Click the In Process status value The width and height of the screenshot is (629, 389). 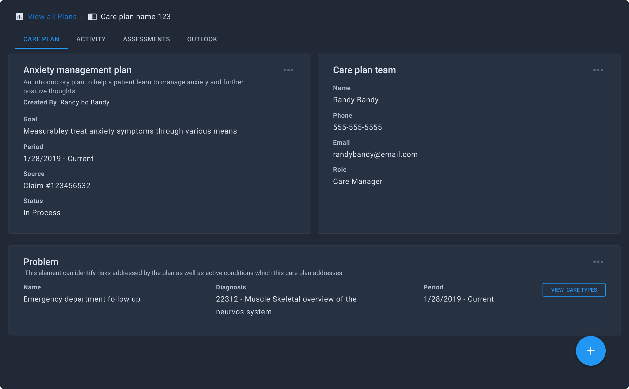pos(42,213)
